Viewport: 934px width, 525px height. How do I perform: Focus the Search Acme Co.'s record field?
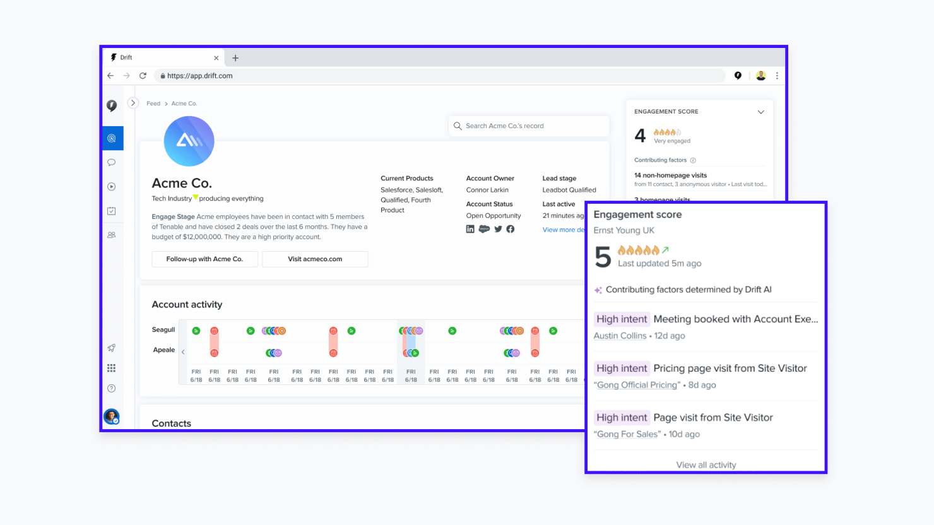529,126
